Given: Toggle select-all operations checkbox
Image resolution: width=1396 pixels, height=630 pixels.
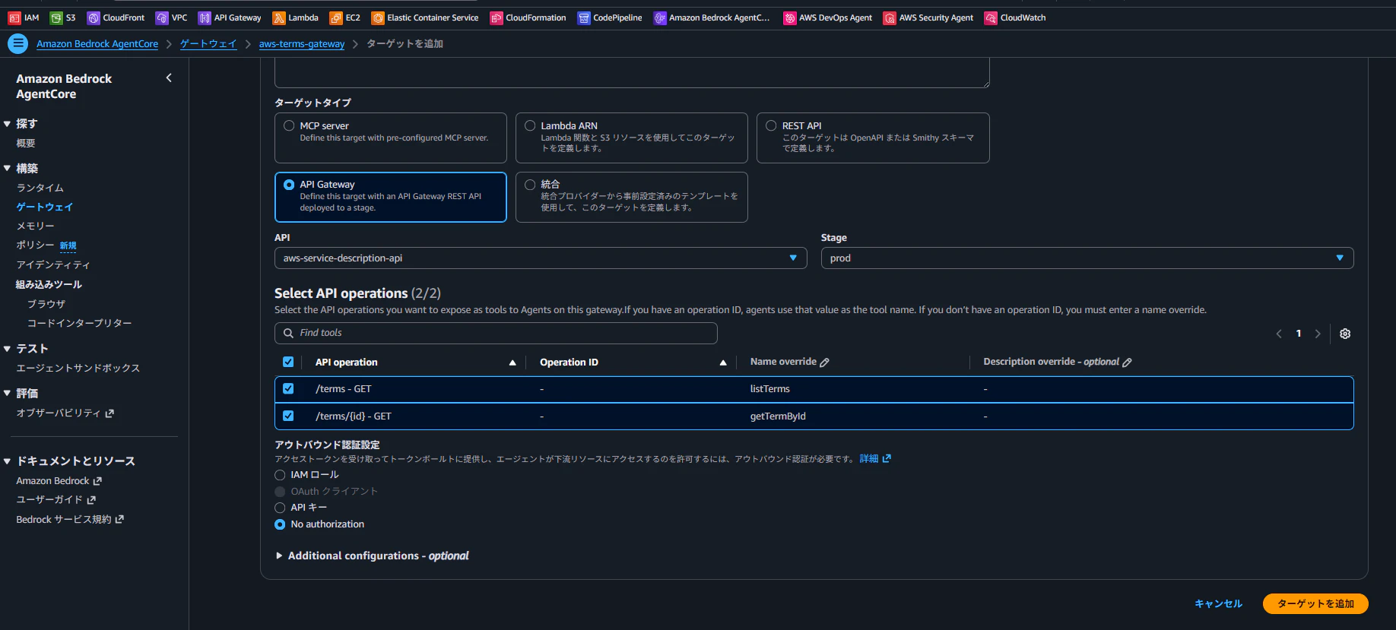Looking at the screenshot, I should 288,362.
